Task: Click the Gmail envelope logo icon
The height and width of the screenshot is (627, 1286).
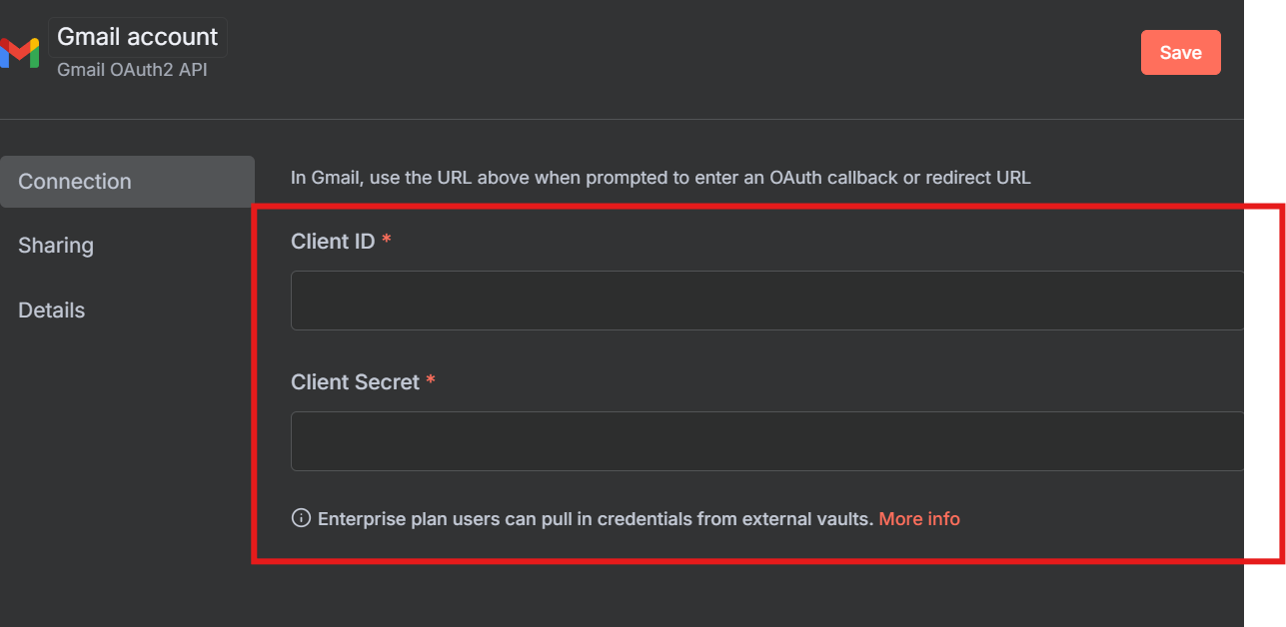Action: point(20,53)
